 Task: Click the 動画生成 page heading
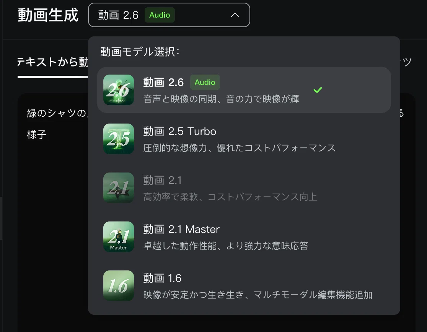coord(48,15)
